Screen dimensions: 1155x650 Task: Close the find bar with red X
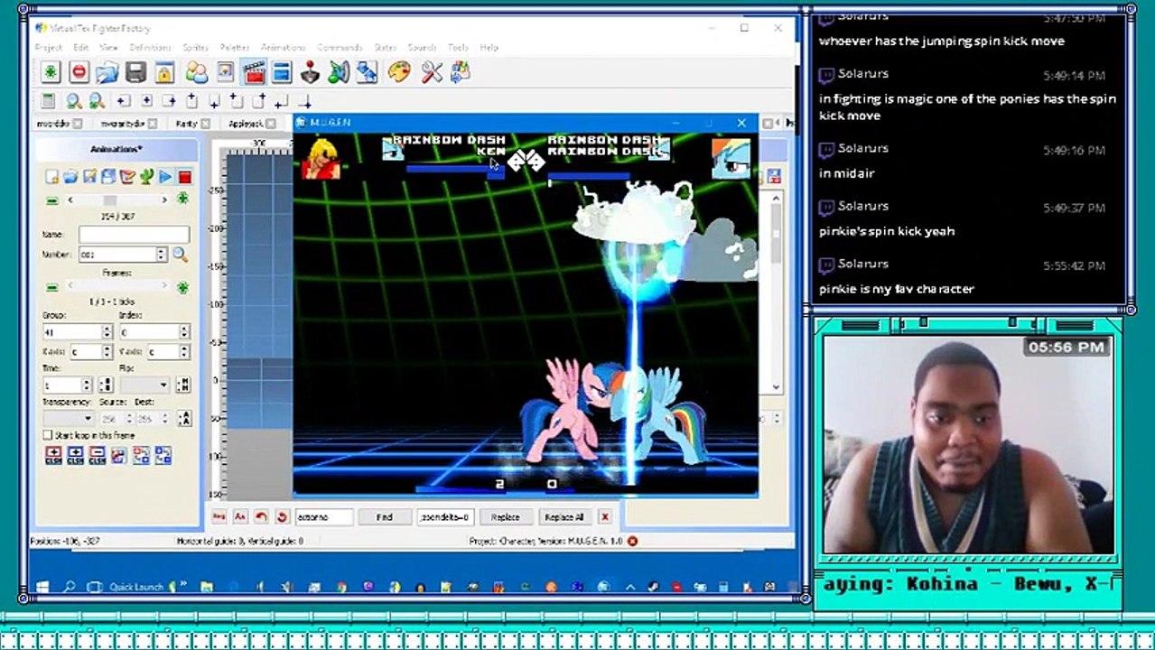click(x=605, y=516)
